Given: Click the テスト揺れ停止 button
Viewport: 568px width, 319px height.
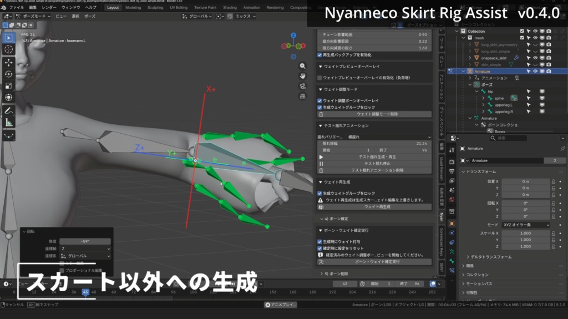Looking at the screenshot, I should (x=374, y=164).
